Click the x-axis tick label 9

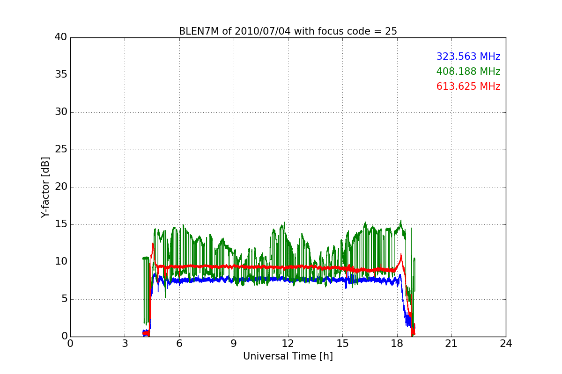pos(233,343)
